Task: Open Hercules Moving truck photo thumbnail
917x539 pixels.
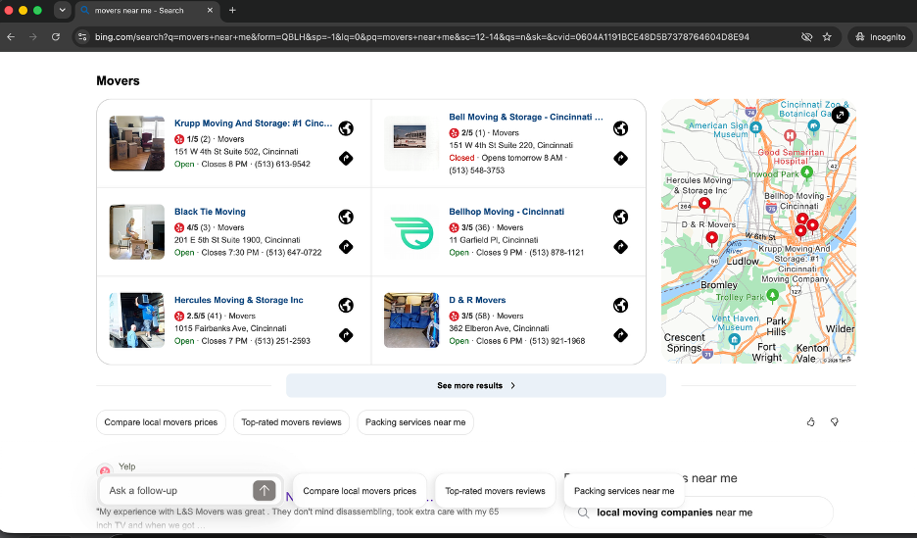Action: pyautogui.click(x=137, y=320)
